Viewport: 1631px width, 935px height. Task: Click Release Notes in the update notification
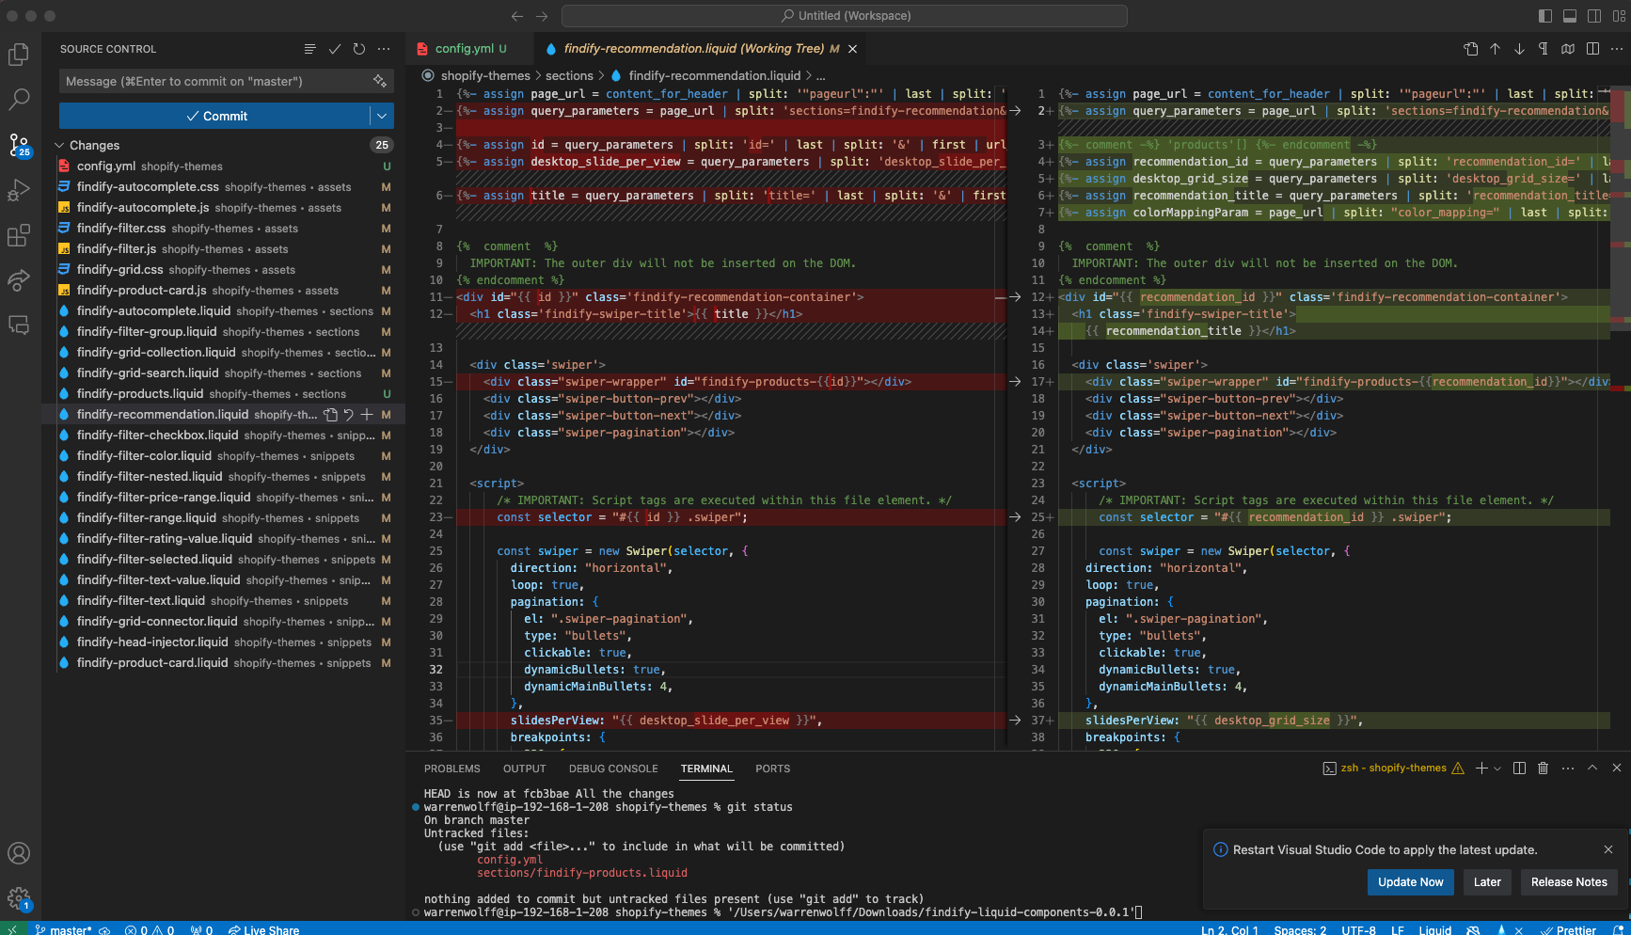[1569, 882]
